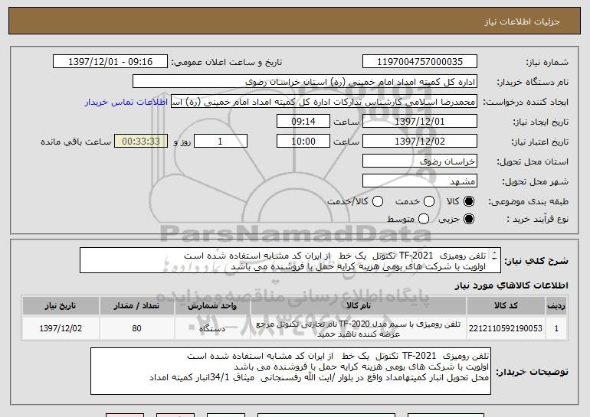
Task: Click product code 2212110592190053 cell
Action: 506,328
